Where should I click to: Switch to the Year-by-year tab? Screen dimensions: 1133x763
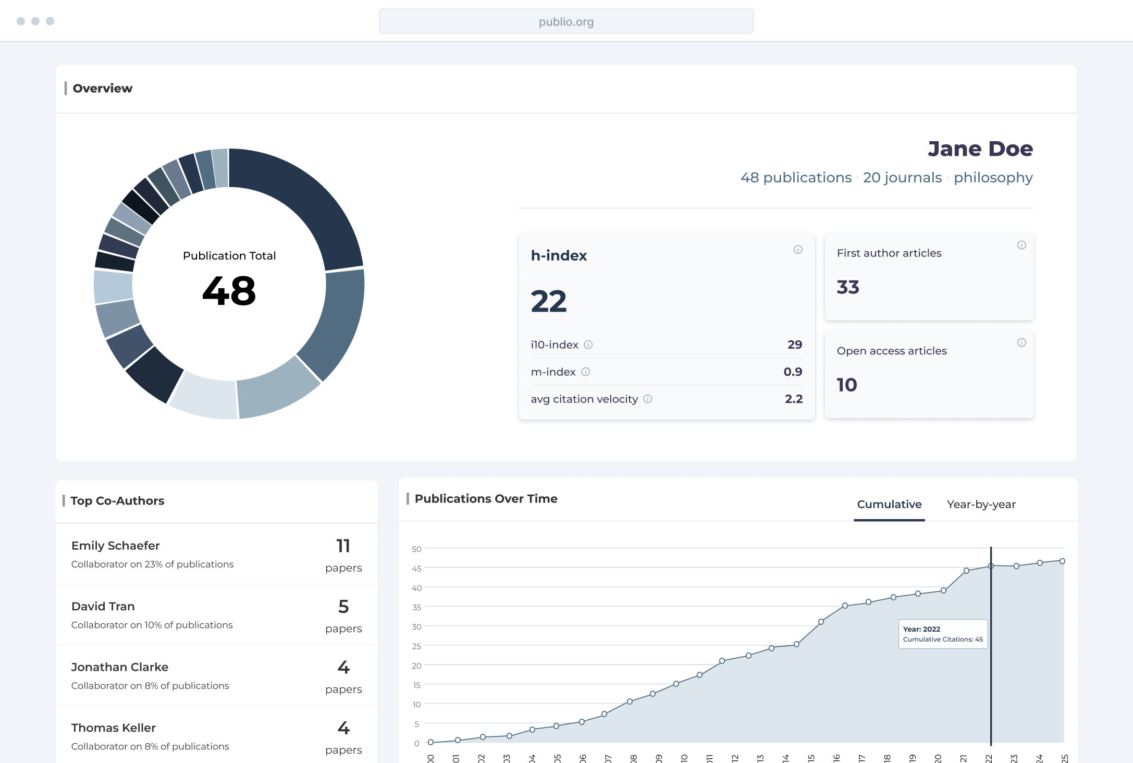(x=981, y=504)
